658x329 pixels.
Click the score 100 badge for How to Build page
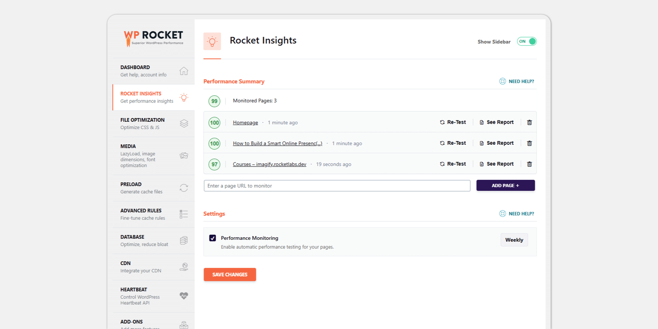214,144
